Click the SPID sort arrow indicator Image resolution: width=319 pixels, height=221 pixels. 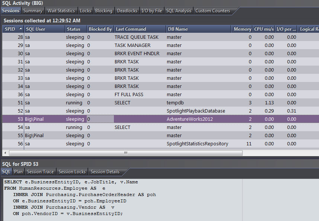point(20,29)
